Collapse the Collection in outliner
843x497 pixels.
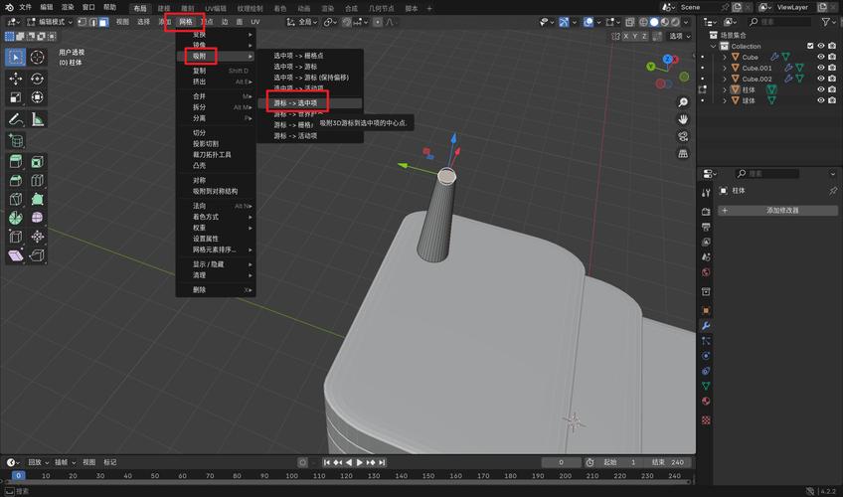[x=714, y=46]
